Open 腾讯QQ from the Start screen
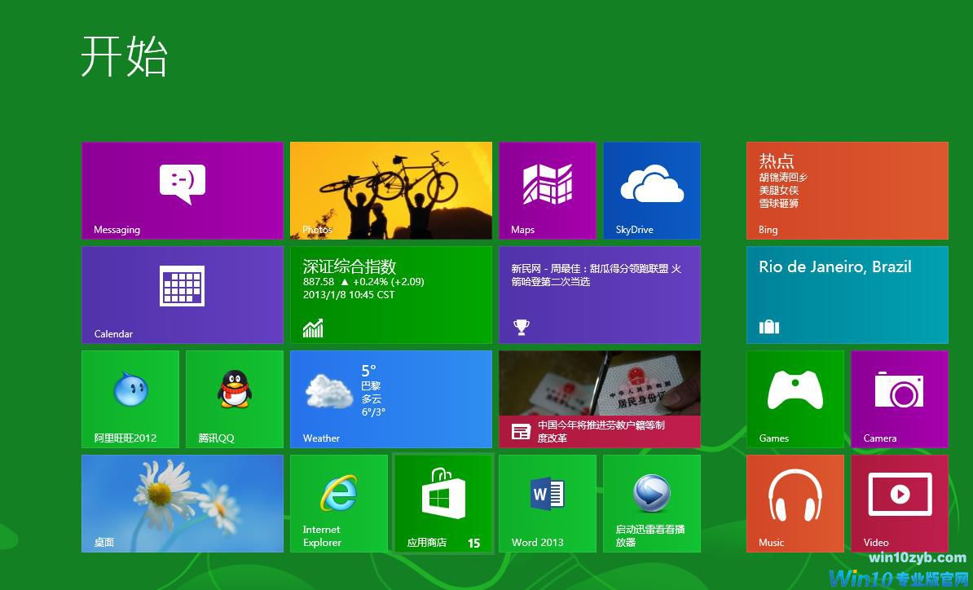 (234, 398)
